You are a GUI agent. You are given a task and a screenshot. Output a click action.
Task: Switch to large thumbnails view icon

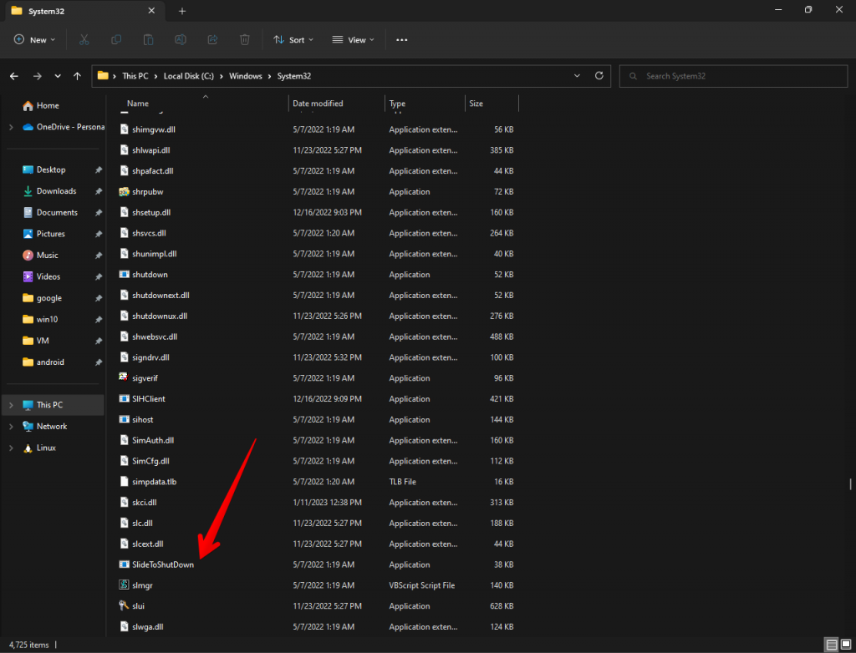(x=846, y=645)
